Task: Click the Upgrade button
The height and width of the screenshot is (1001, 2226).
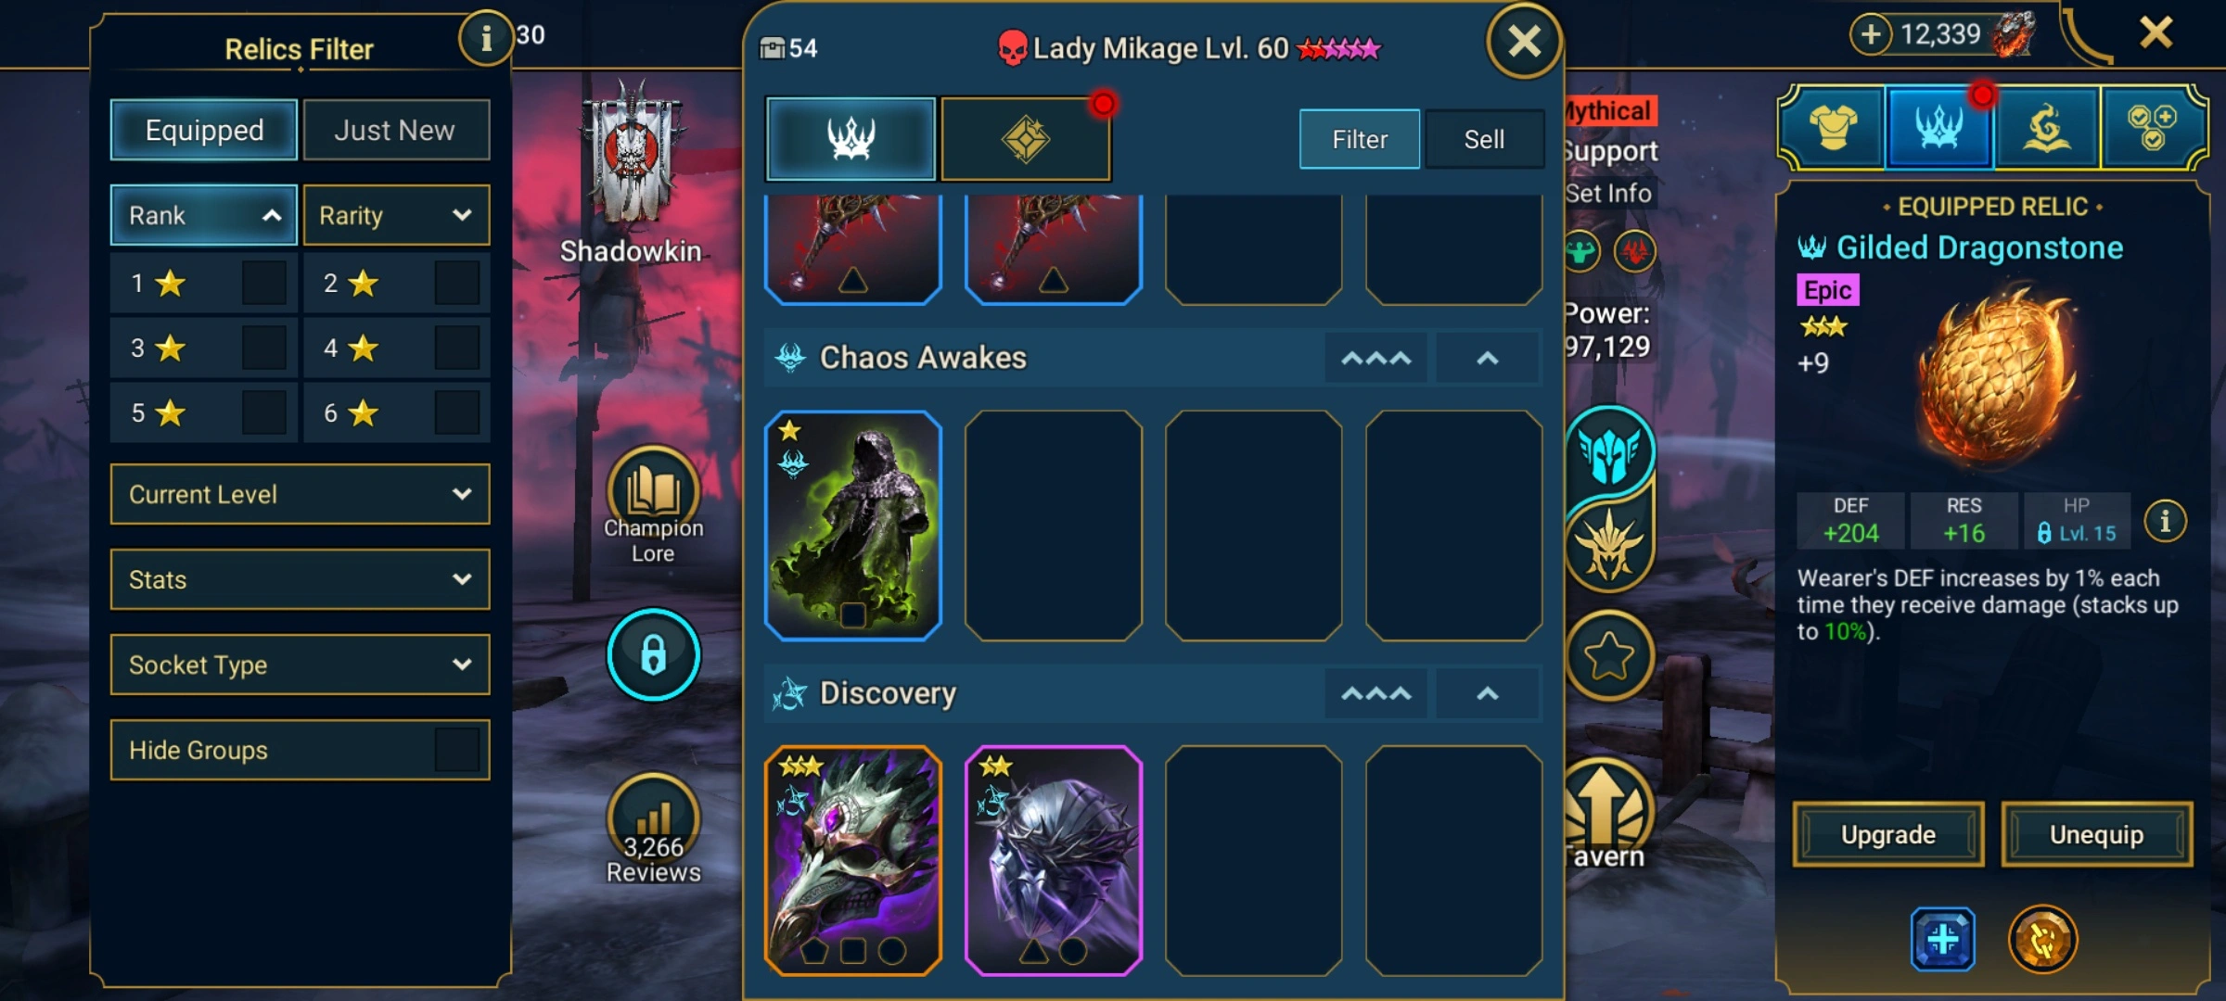Action: (1888, 835)
